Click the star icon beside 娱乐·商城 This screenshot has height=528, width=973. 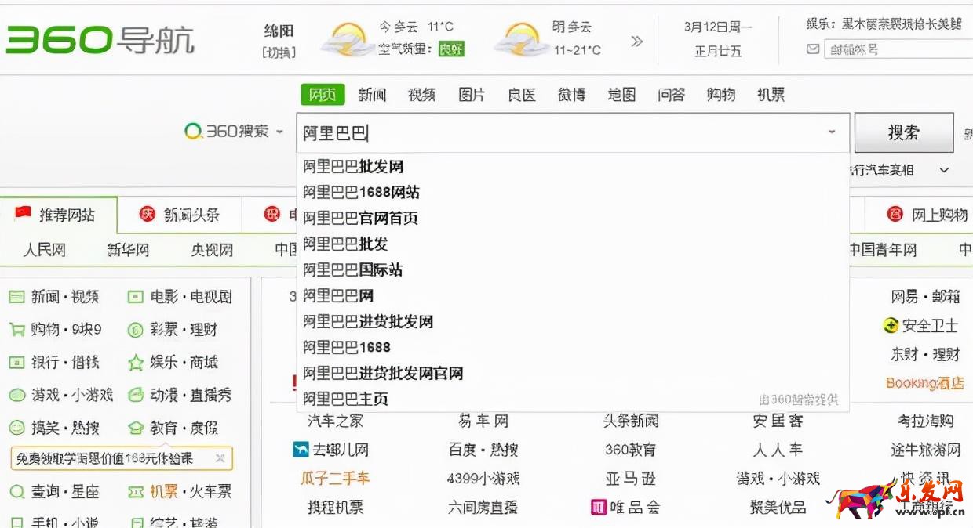point(136,363)
